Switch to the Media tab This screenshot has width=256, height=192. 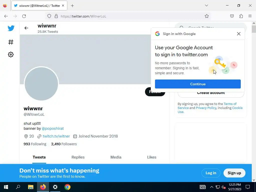[x=116, y=157]
